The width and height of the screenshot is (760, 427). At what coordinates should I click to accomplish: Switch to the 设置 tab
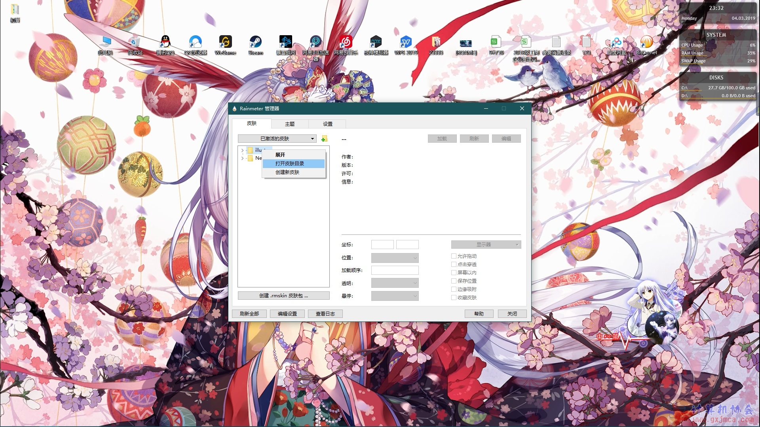pos(328,124)
